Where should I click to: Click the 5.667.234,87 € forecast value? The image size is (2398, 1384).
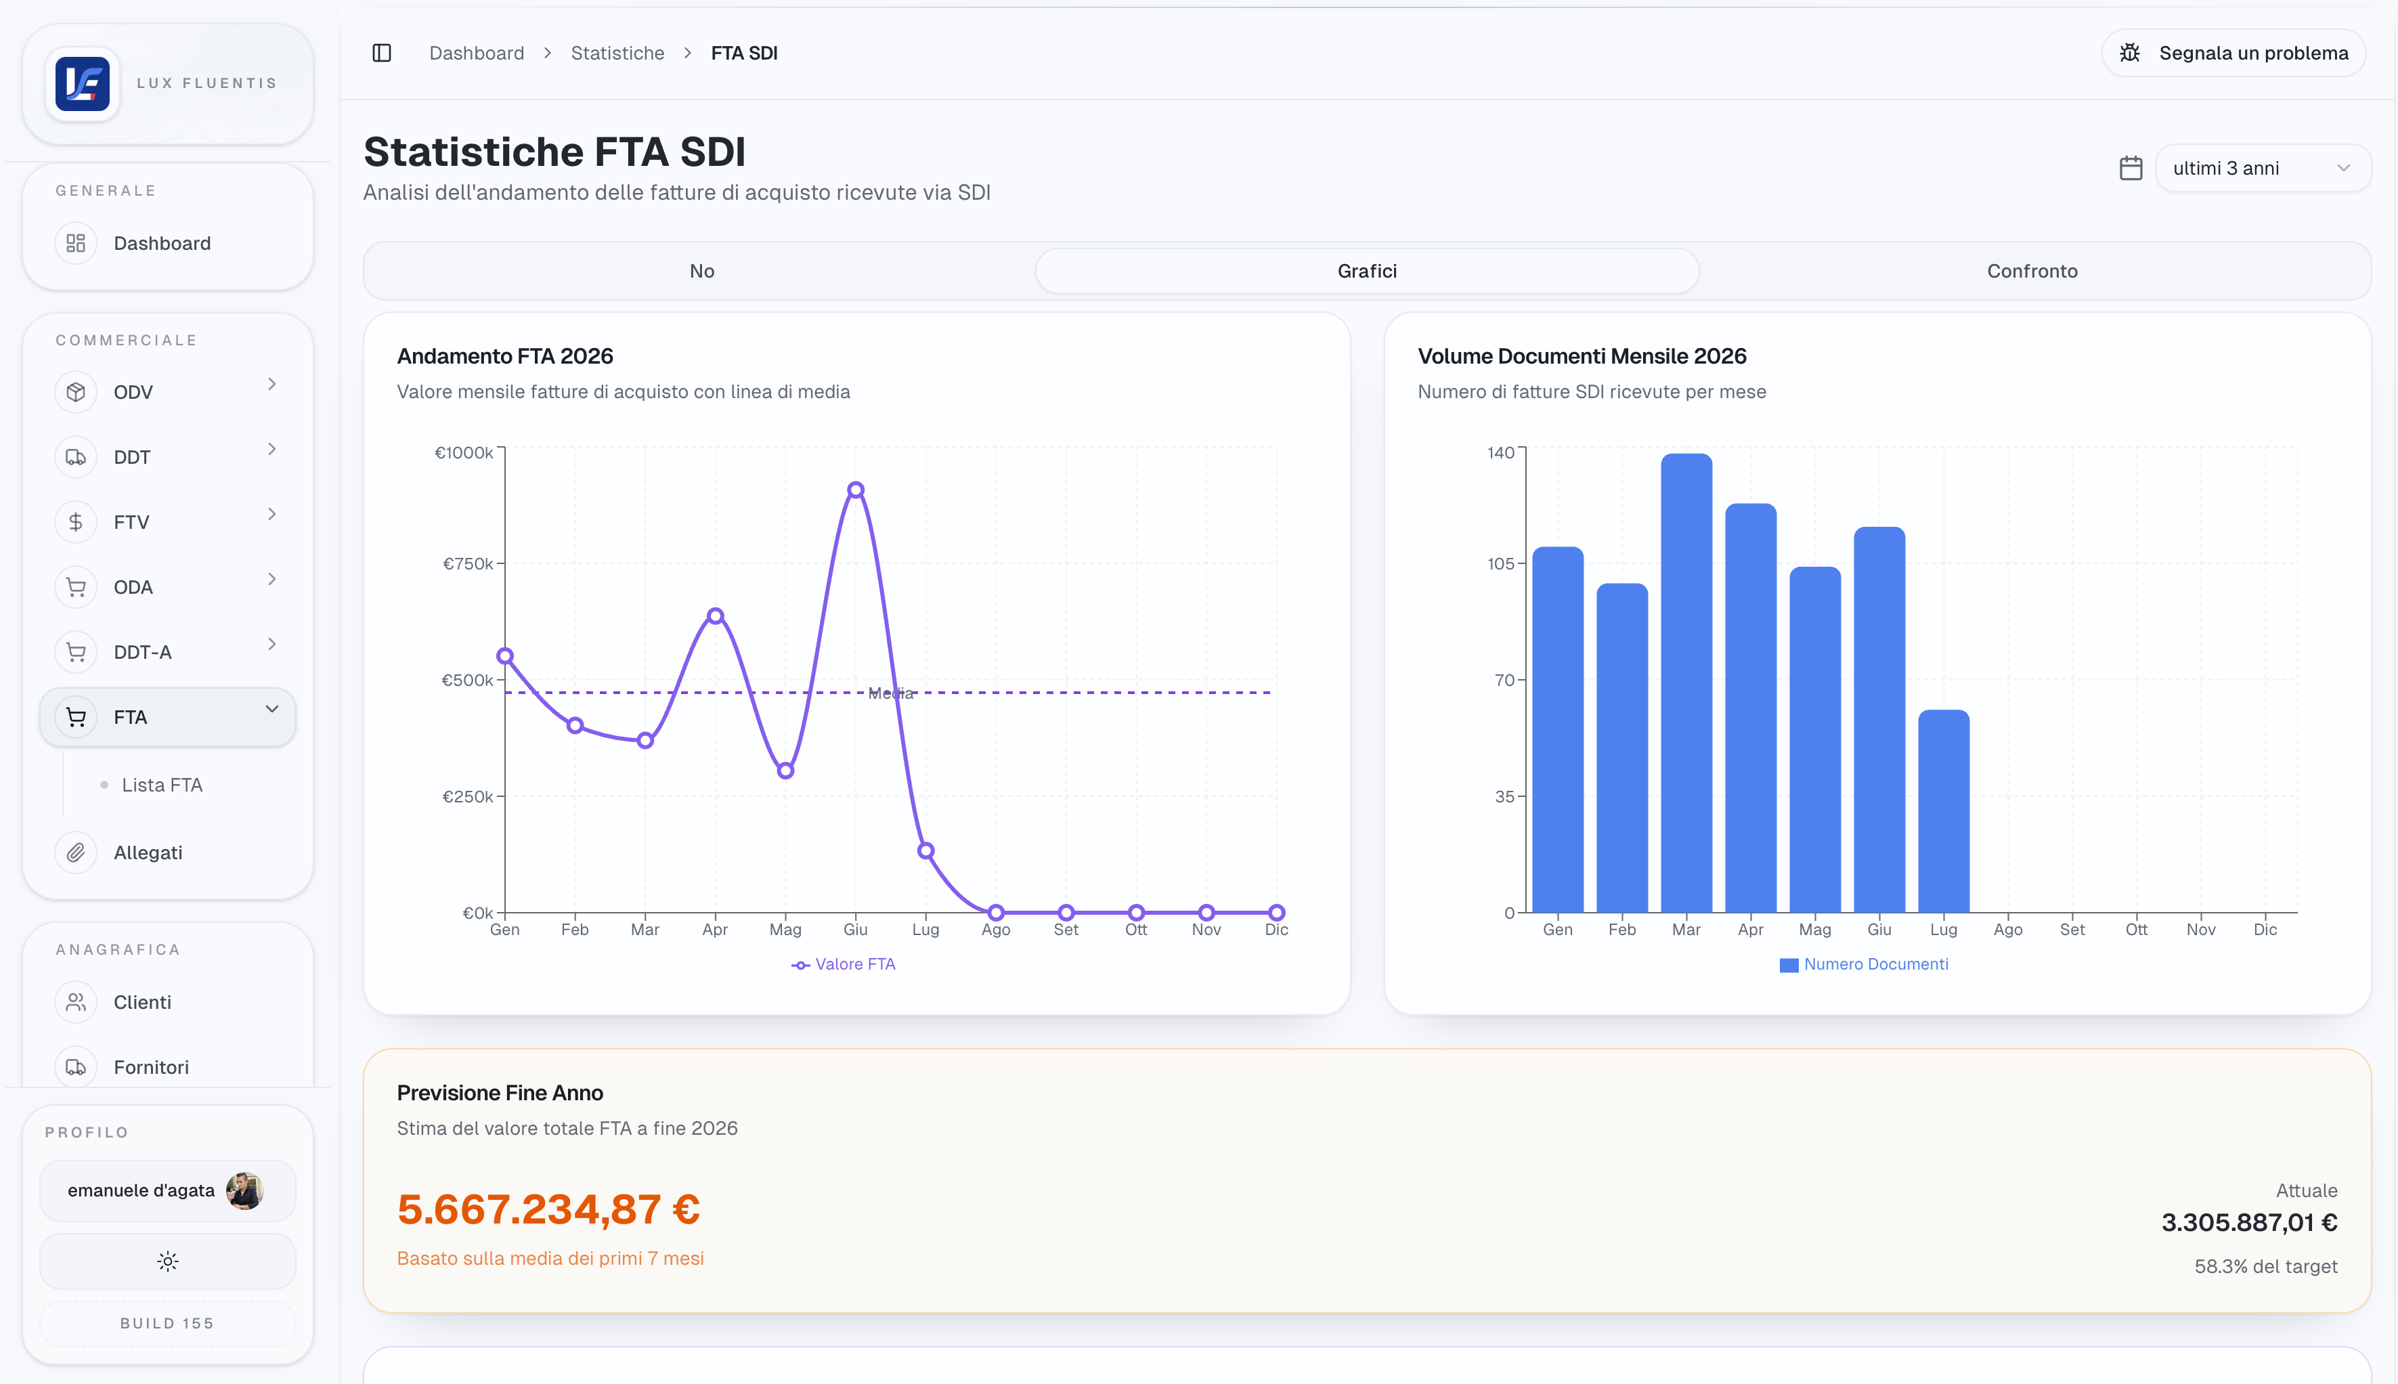tap(548, 1209)
